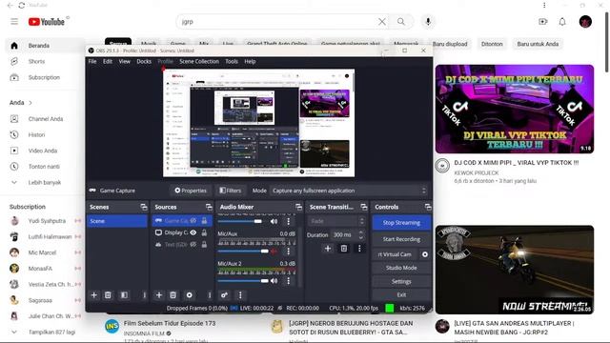The width and height of the screenshot is (610, 343).
Task: Toggle visibility eye of Game Capture source
Action: (193, 221)
